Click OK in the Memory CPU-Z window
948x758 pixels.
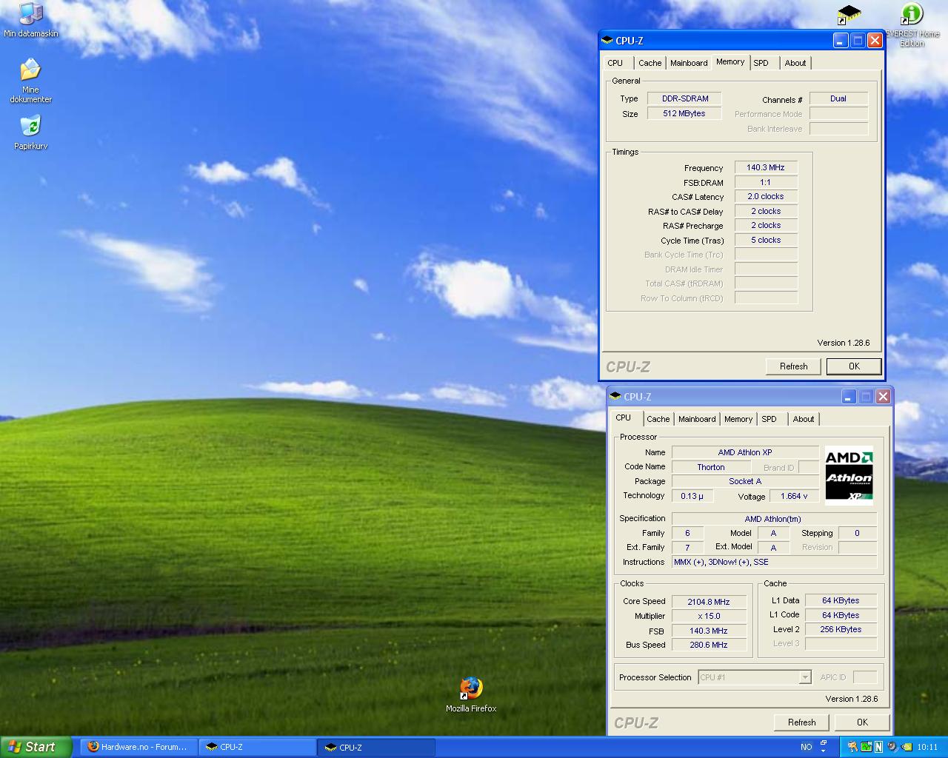(854, 366)
